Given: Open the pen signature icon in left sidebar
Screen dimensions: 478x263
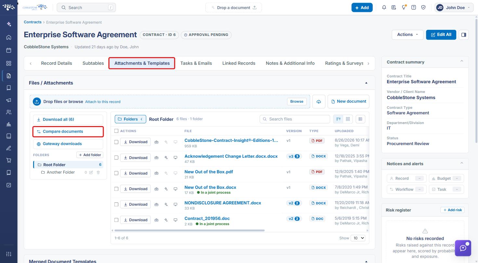Looking at the screenshot, I should tap(9, 148).
